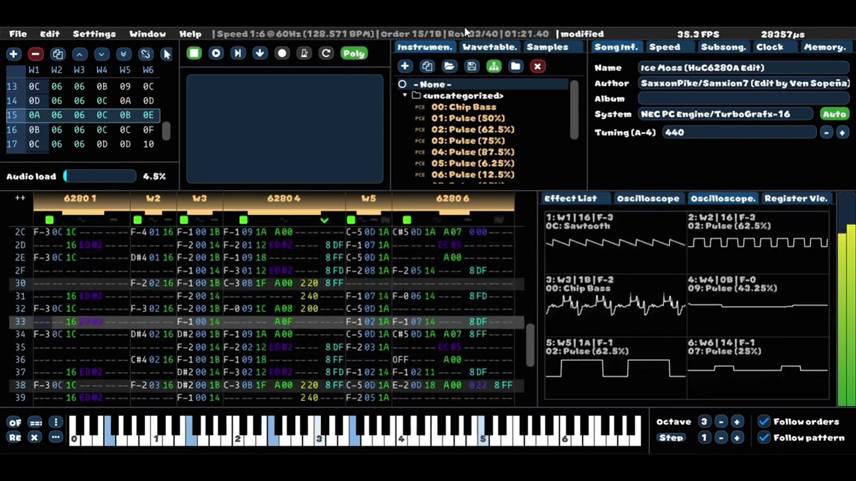
Task: Toggle Poly note preview mode
Action: coord(354,53)
